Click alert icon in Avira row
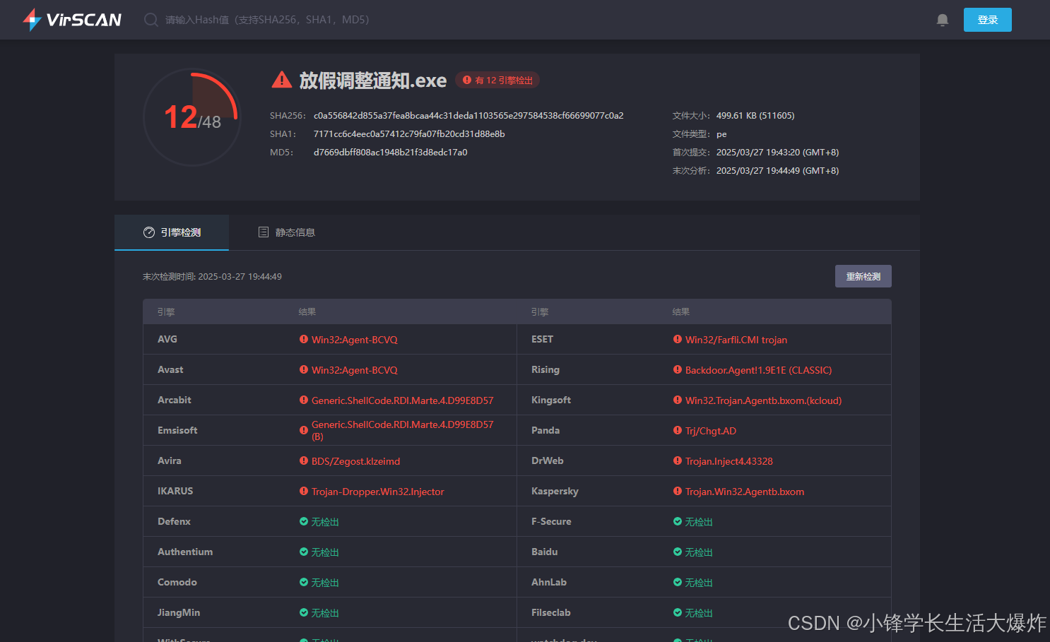 pos(304,460)
